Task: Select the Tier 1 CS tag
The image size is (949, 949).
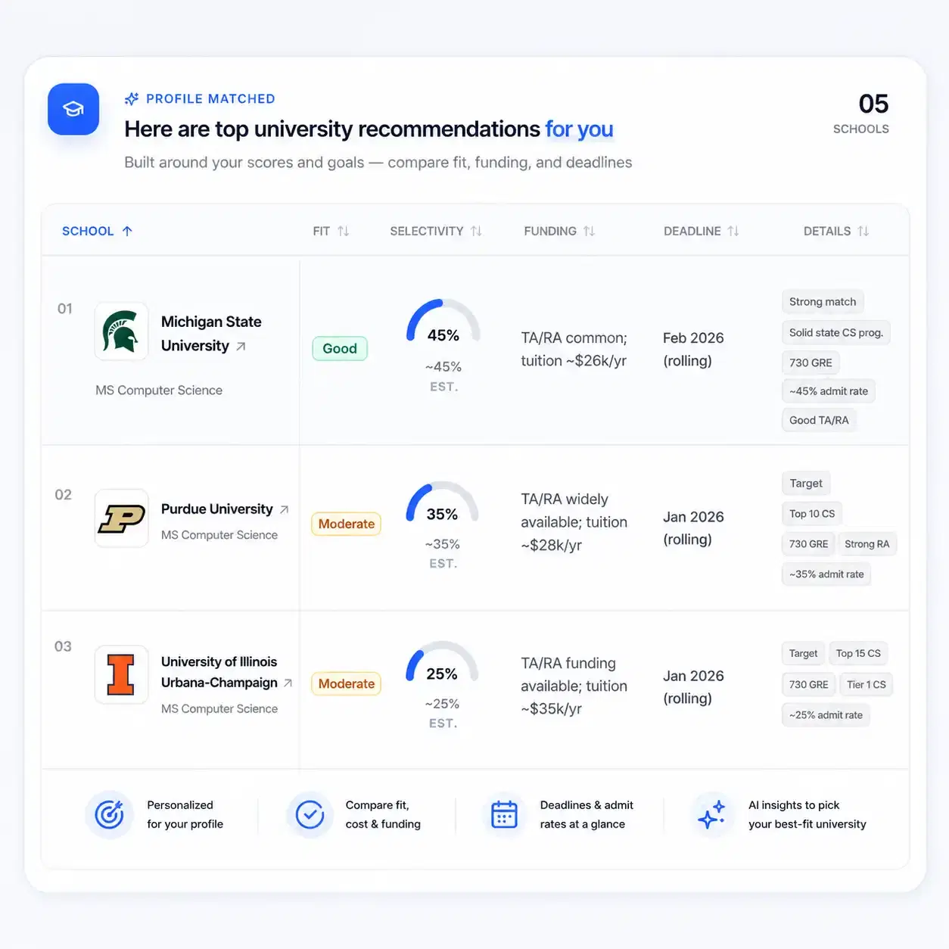Action: pyautogui.click(x=867, y=685)
